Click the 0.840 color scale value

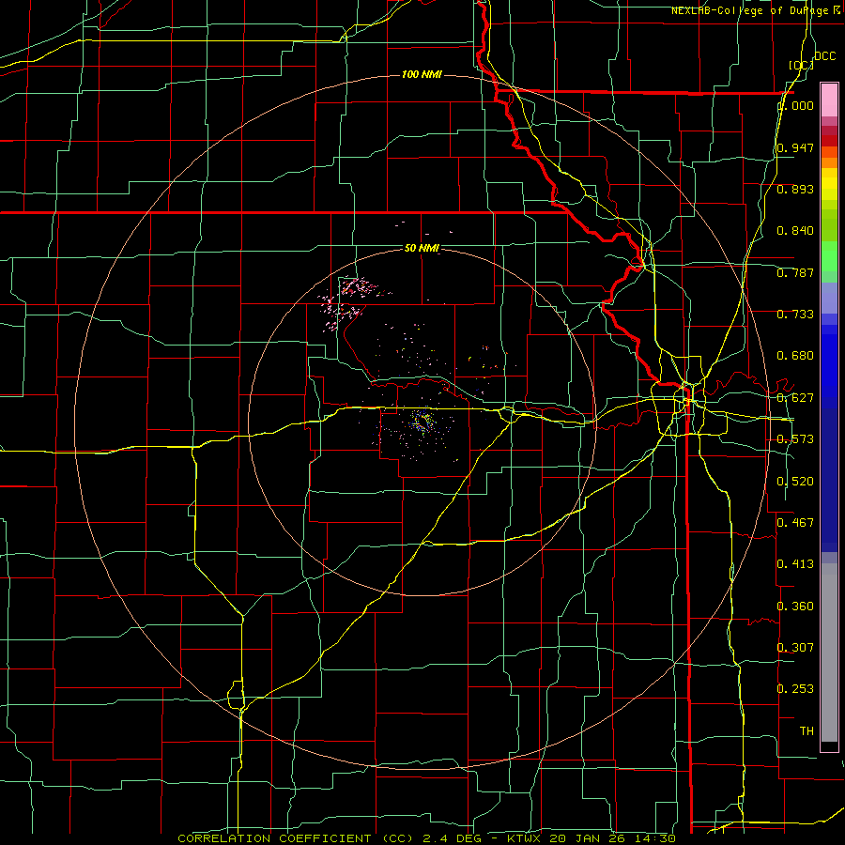tap(795, 231)
